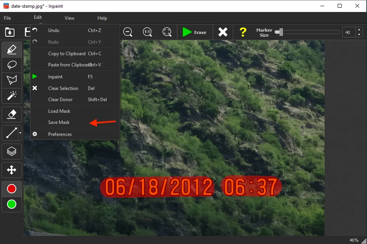Choose the green donor marker color

[x=12, y=204]
